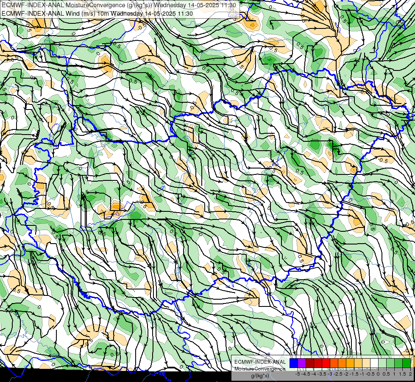
Task: Click the 2 legend value
Action: [410, 374]
